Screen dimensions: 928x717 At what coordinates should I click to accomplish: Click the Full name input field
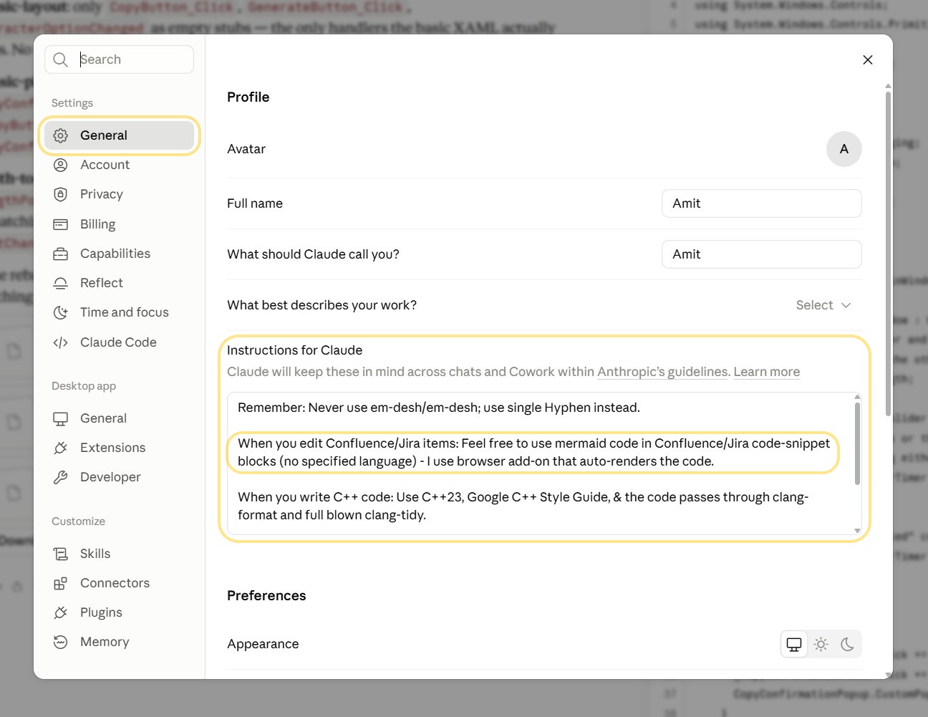coord(762,203)
